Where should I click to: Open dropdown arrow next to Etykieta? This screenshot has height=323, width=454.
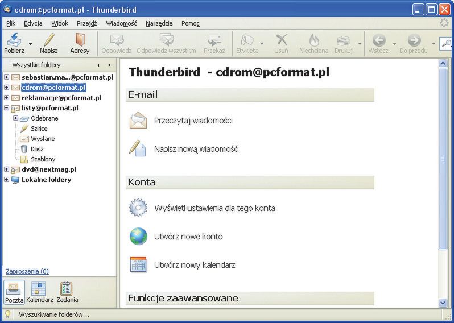point(262,44)
